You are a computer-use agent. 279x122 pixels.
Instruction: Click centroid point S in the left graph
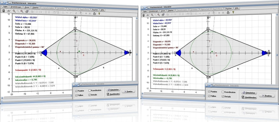coord(83,53)
